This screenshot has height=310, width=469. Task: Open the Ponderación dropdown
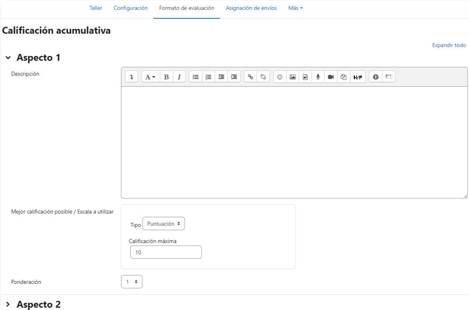point(132,282)
